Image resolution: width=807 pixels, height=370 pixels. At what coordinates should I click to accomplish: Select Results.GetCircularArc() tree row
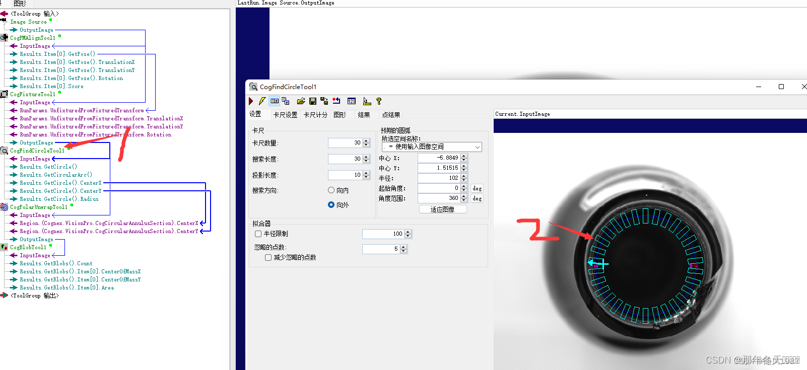tap(56, 175)
